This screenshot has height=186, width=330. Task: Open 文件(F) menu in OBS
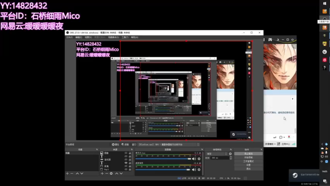point(69,37)
